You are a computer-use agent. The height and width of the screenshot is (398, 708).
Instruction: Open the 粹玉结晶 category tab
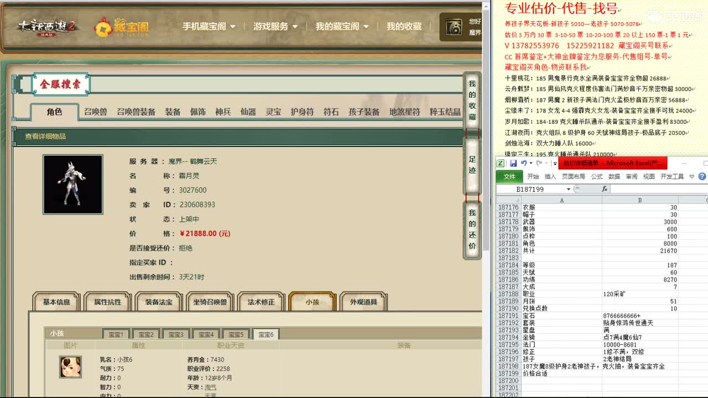click(x=445, y=112)
